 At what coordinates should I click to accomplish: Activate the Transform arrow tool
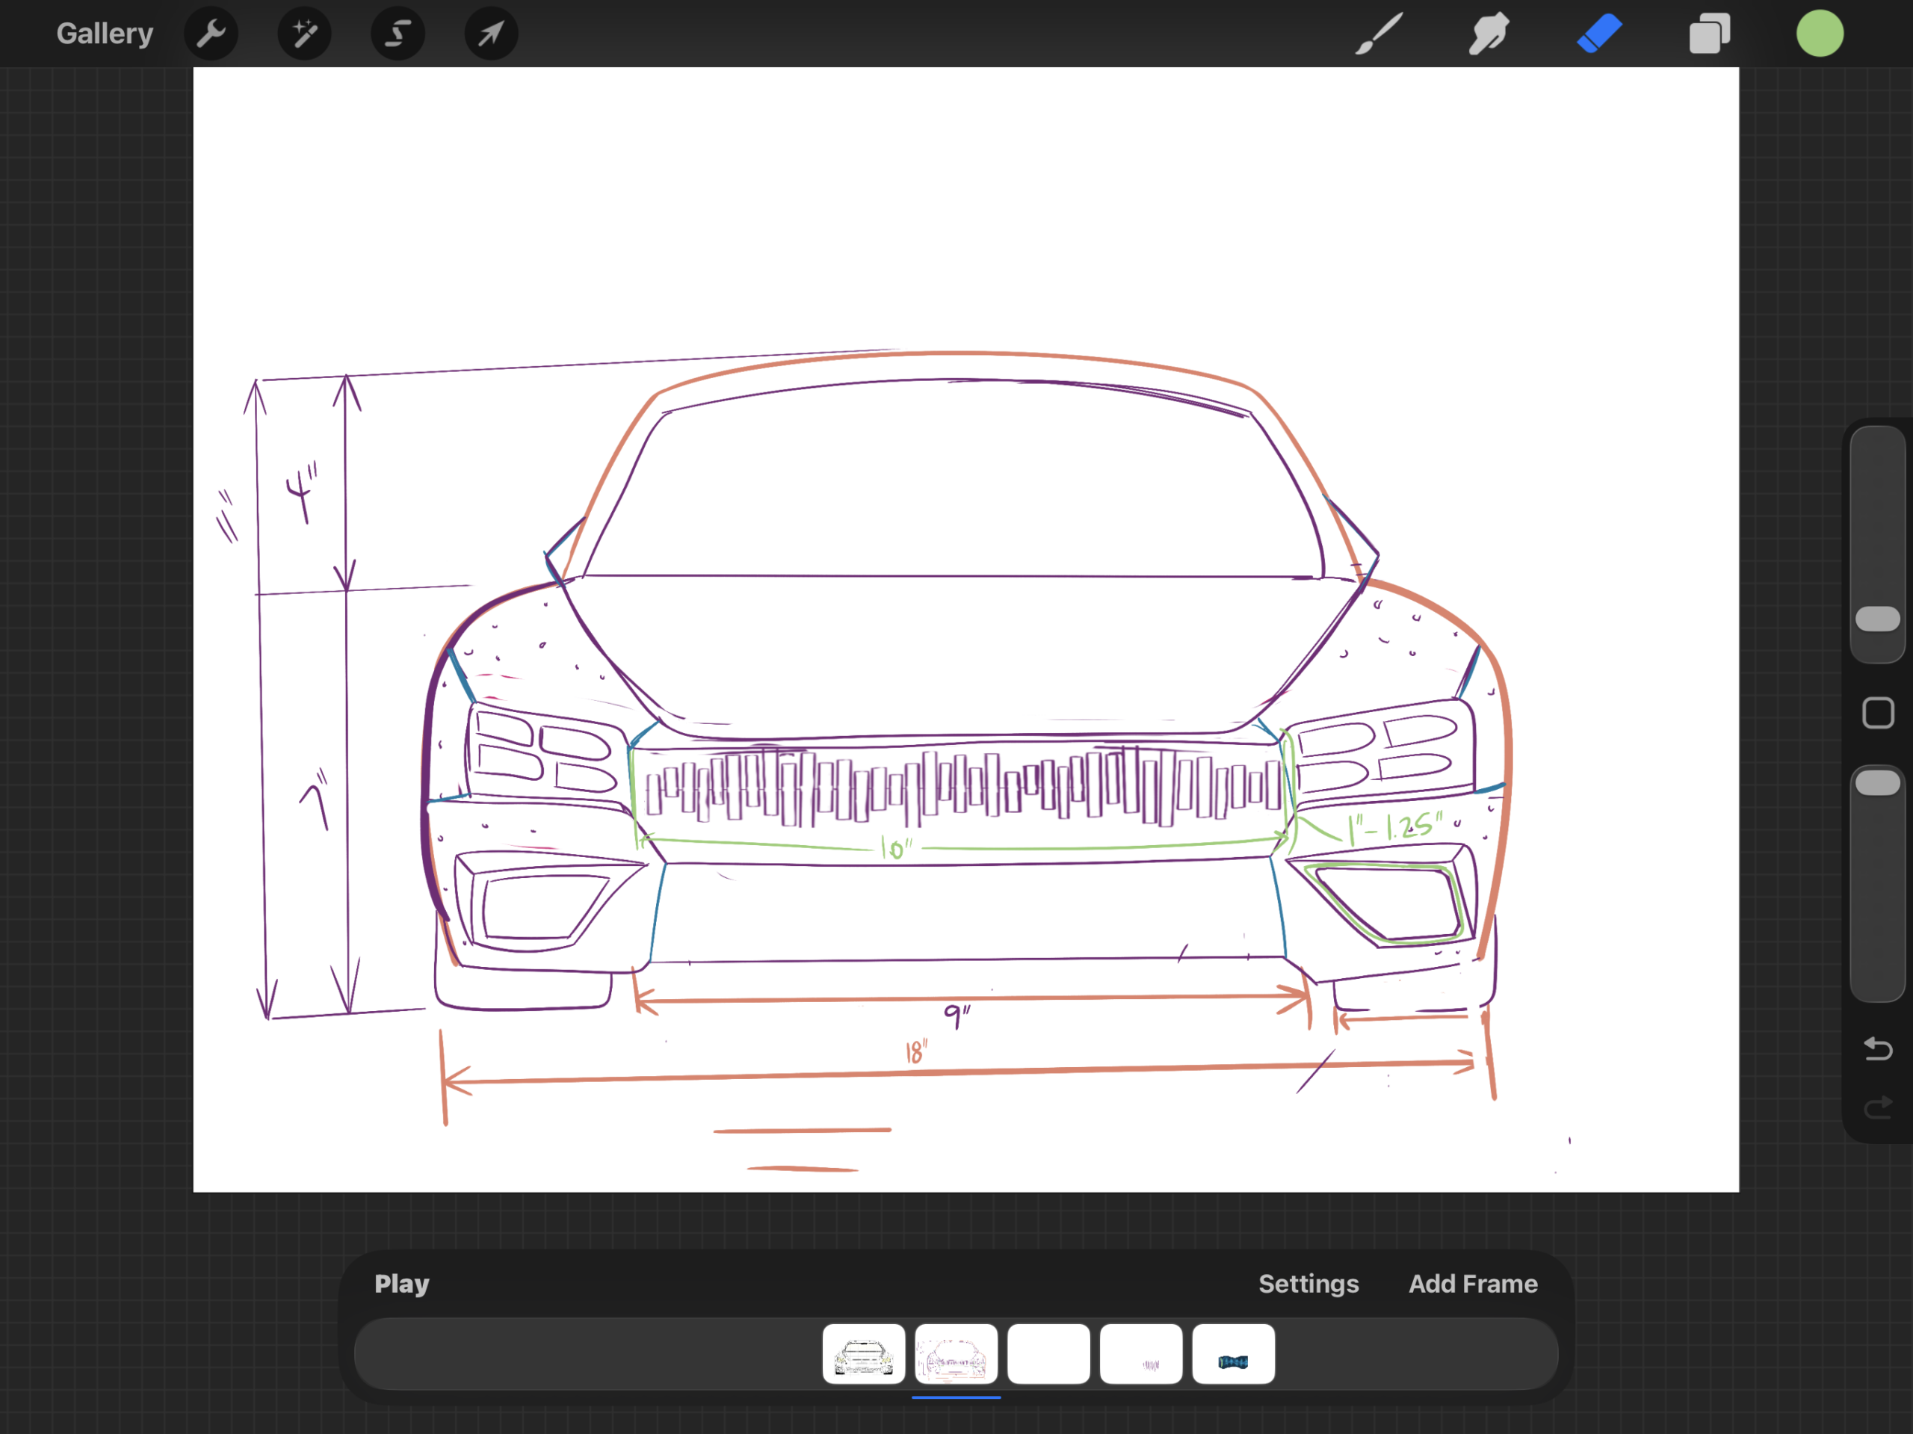(x=491, y=34)
